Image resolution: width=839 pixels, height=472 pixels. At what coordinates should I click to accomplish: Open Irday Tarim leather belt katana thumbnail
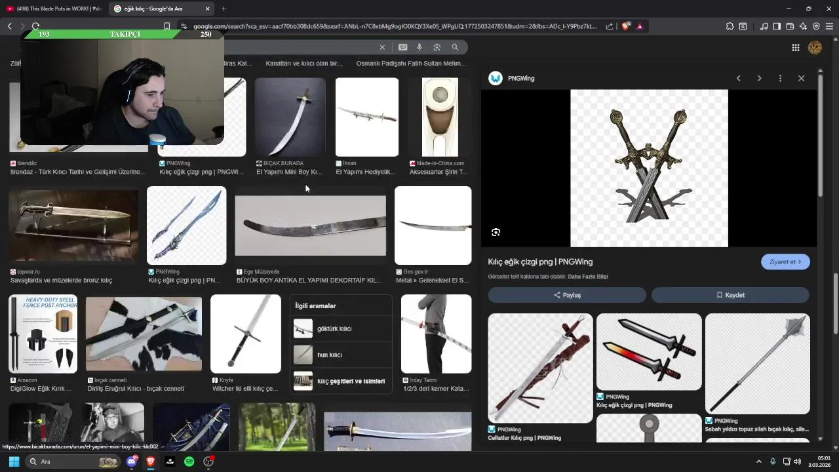coord(436,334)
